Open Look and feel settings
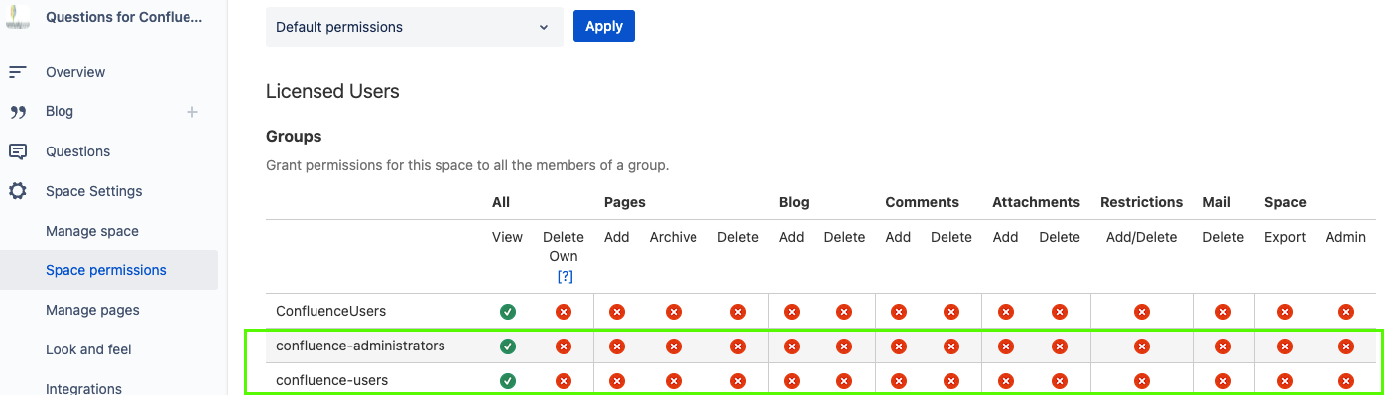The width and height of the screenshot is (1389, 395). (88, 349)
